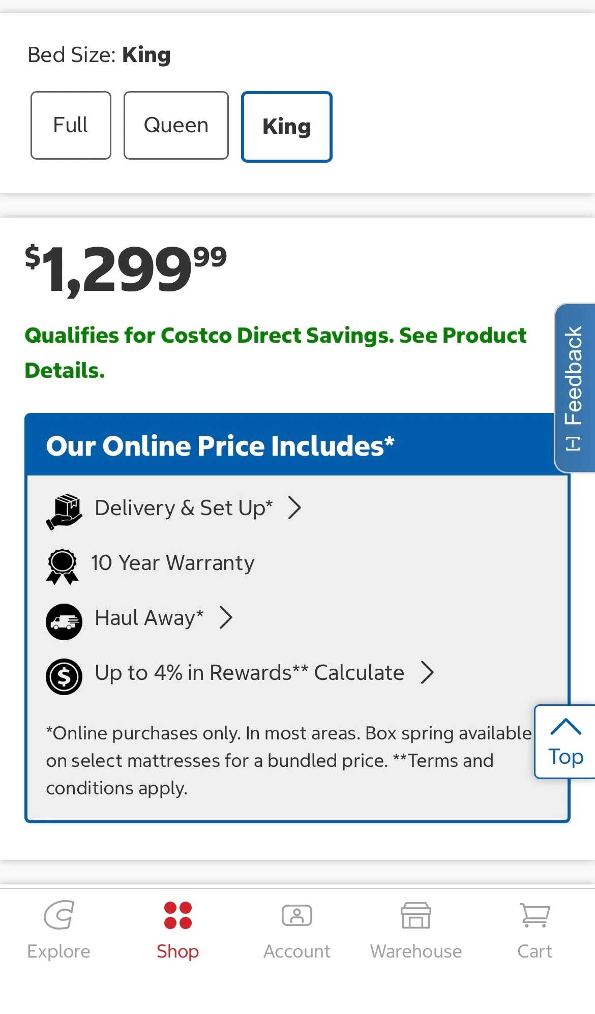595x1014 pixels.
Task: Go to the Account tab
Action: point(297,929)
